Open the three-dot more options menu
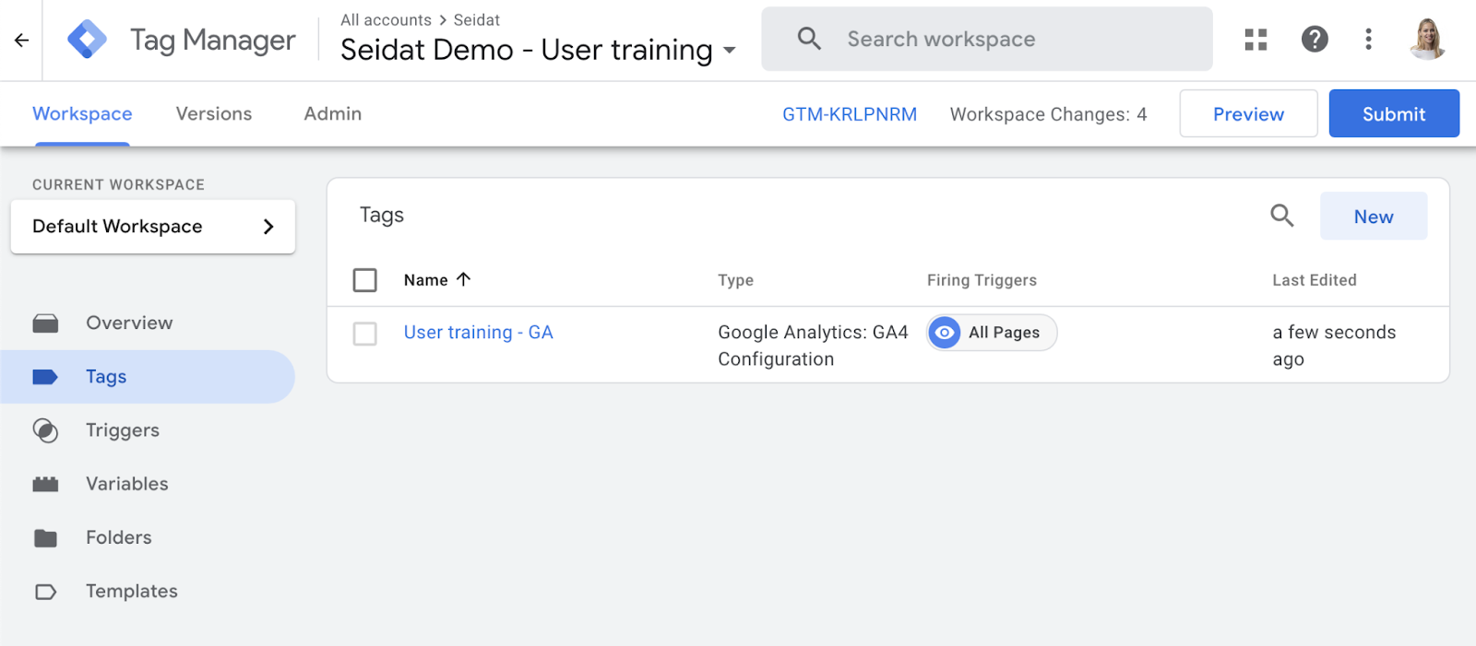 1368,39
